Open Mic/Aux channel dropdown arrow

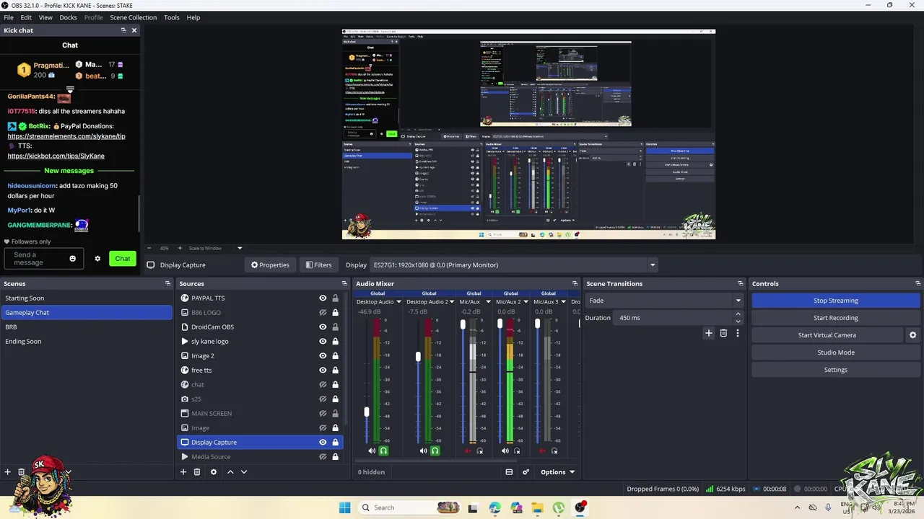pyautogui.click(x=488, y=302)
